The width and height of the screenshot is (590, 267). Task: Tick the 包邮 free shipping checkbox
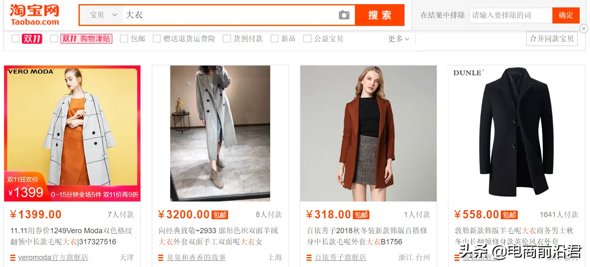[x=124, y=39]
